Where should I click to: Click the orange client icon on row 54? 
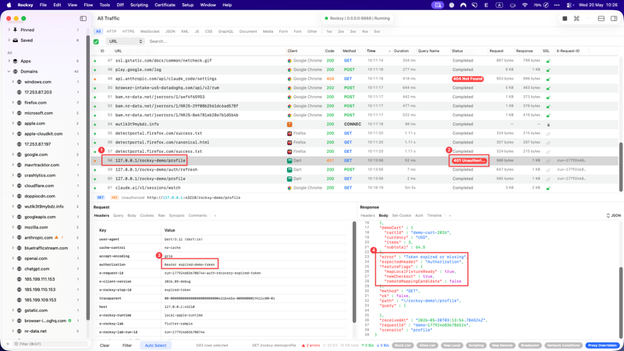[289, 124]
